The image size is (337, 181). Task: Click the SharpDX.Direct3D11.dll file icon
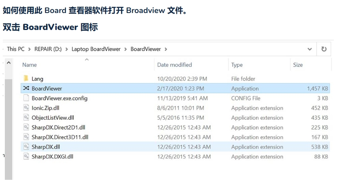26,137
